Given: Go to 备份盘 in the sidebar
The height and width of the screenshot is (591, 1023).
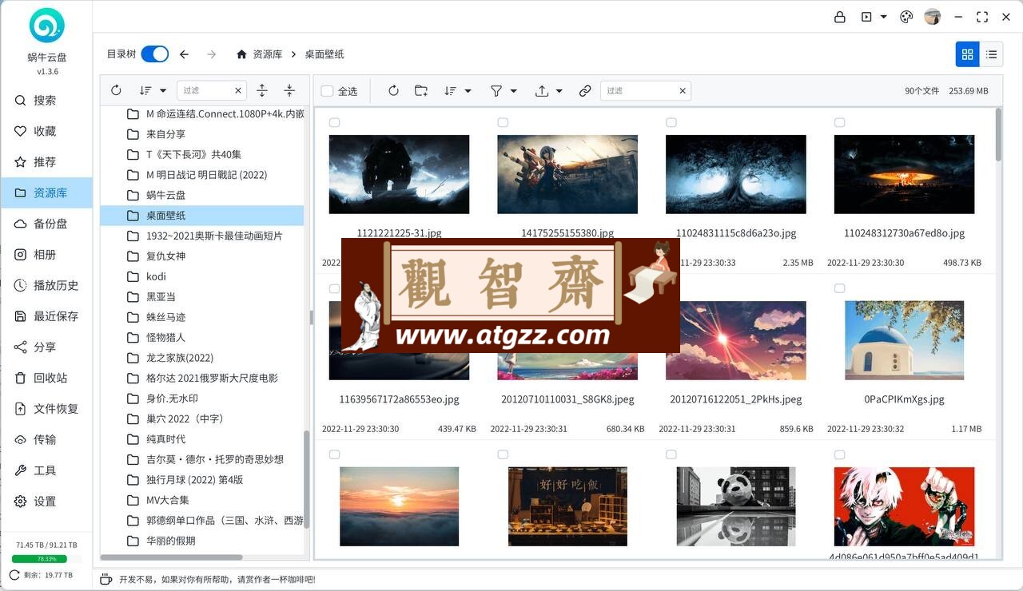Looking at the screenshot, I should click(x=46, y=224).
